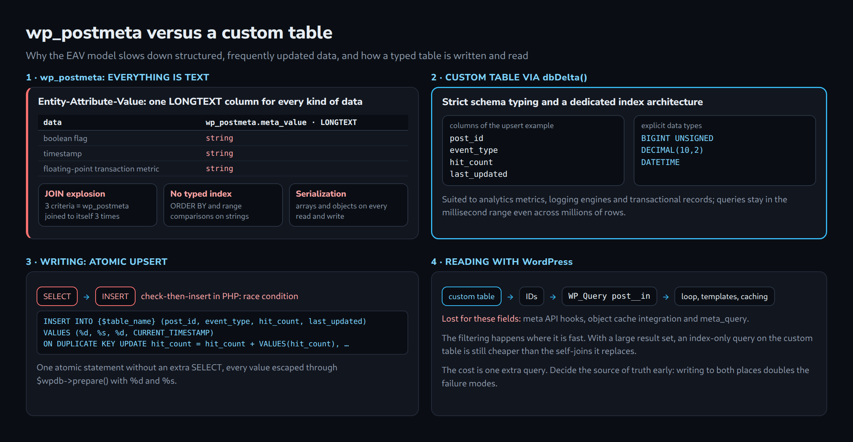This screenshot has width=853, height=442.
Task: Click the 'VALUES (%d, %s, %d, CURRENT_TIMESTAMP)' code line
Action: [x=128, y=333]
